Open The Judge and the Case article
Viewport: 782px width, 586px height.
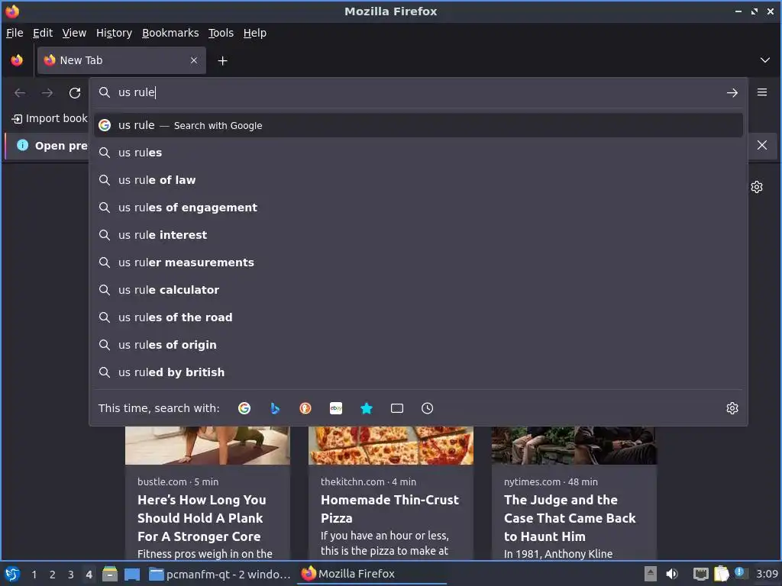click(x=570, y=518)
